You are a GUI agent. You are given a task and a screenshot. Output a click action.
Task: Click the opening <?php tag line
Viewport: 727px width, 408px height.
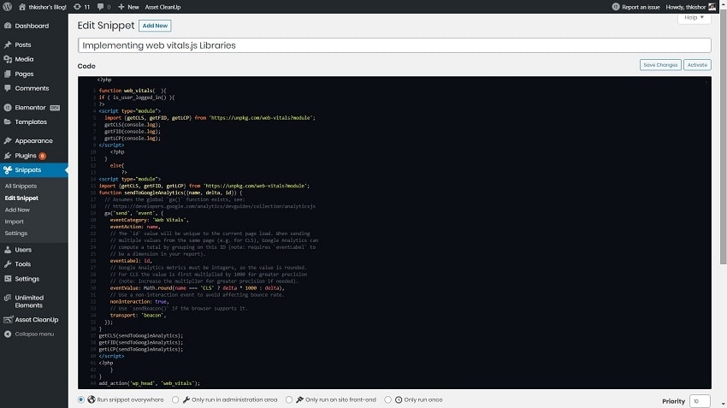click(x=105, y=80)
